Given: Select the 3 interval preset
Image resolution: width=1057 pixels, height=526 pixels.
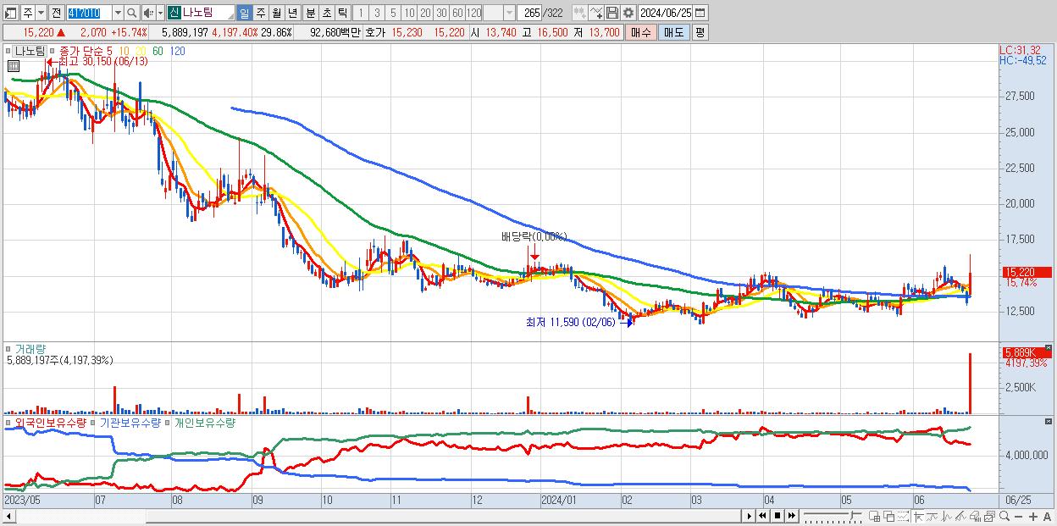Looking at the screenshot, I should tap(377, 13).
